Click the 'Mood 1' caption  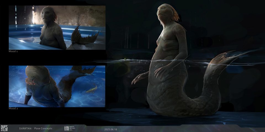(13, 51)
